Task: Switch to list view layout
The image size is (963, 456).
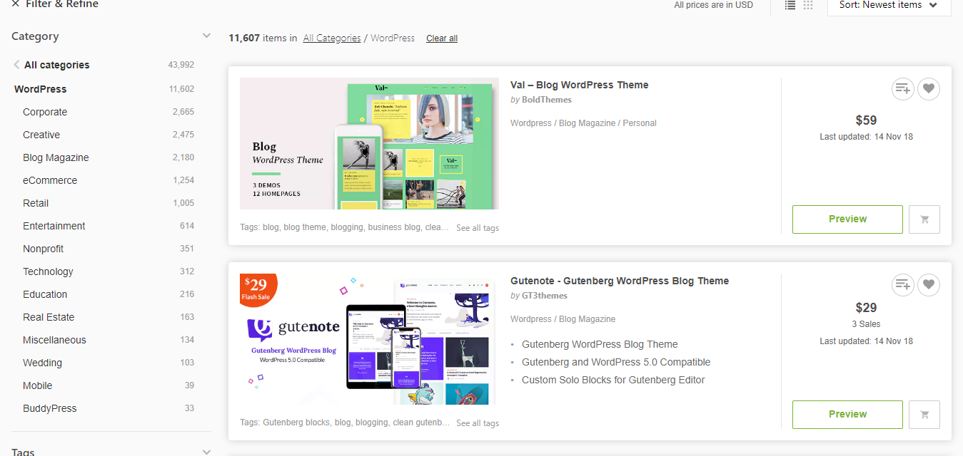Action: pos(790,5)
